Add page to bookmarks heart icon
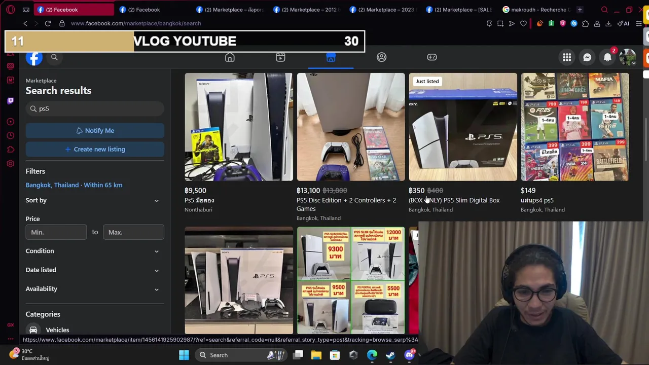Viewport: 649px width, 365px height. click(523, 23)
